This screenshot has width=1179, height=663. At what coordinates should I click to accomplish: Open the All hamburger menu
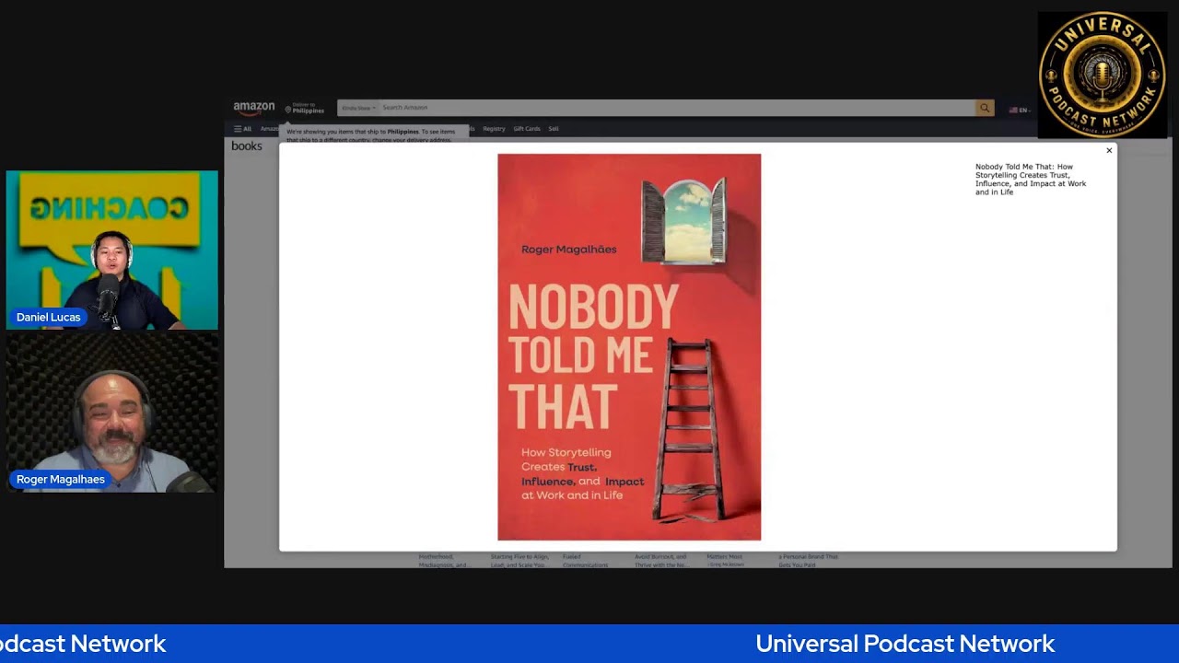click(242, 129)
